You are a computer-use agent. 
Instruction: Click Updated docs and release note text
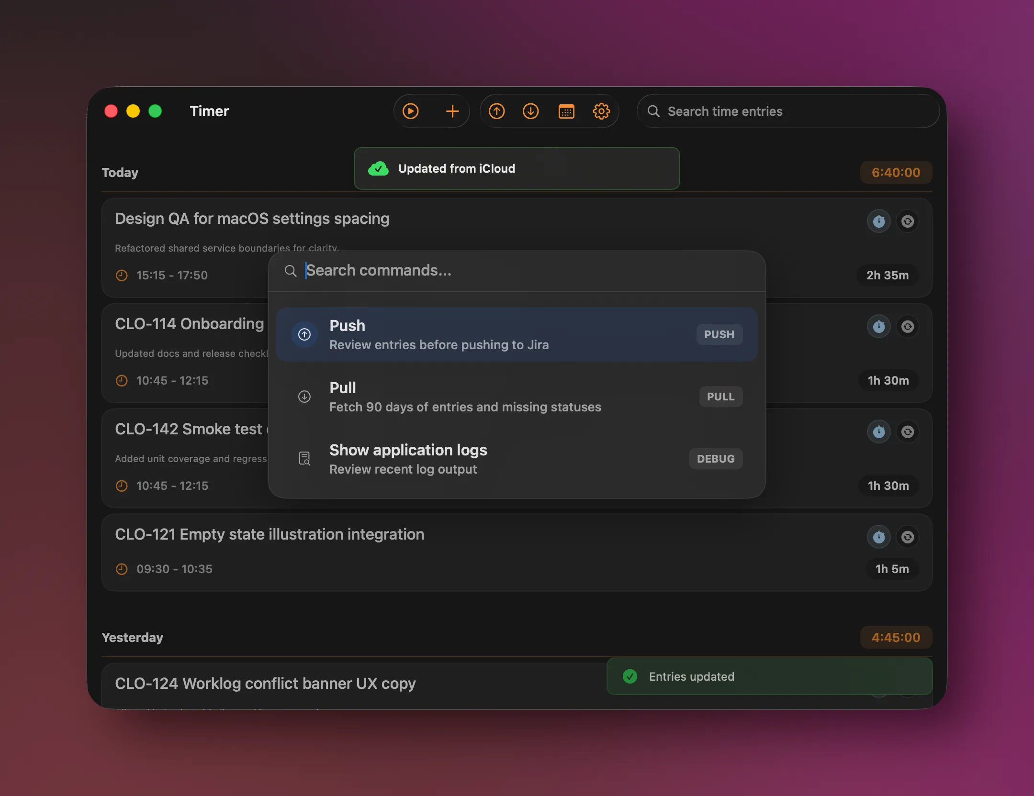coord(191,354)
